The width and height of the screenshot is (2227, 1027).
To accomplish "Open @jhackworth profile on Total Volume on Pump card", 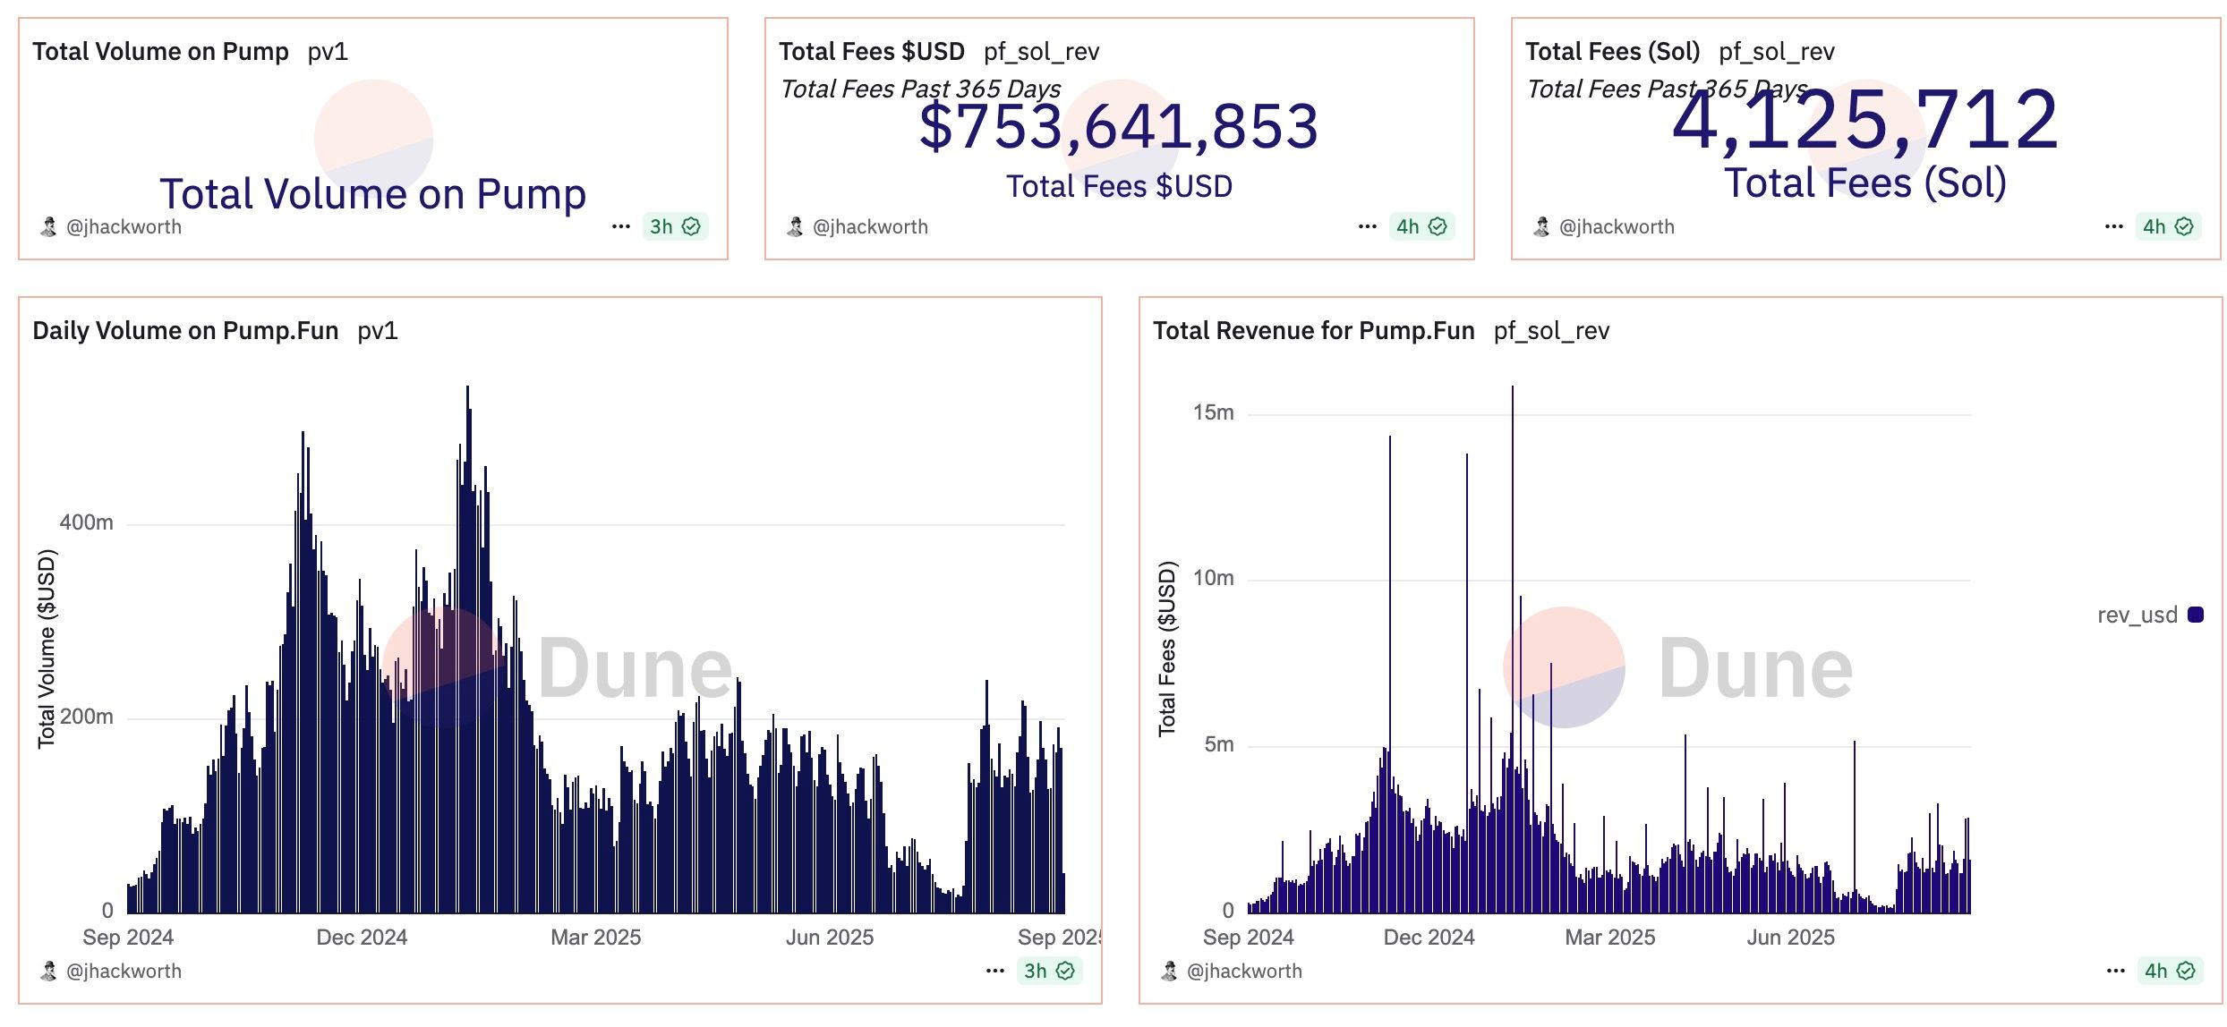I will pyautogui.click(x=124, y=227).
